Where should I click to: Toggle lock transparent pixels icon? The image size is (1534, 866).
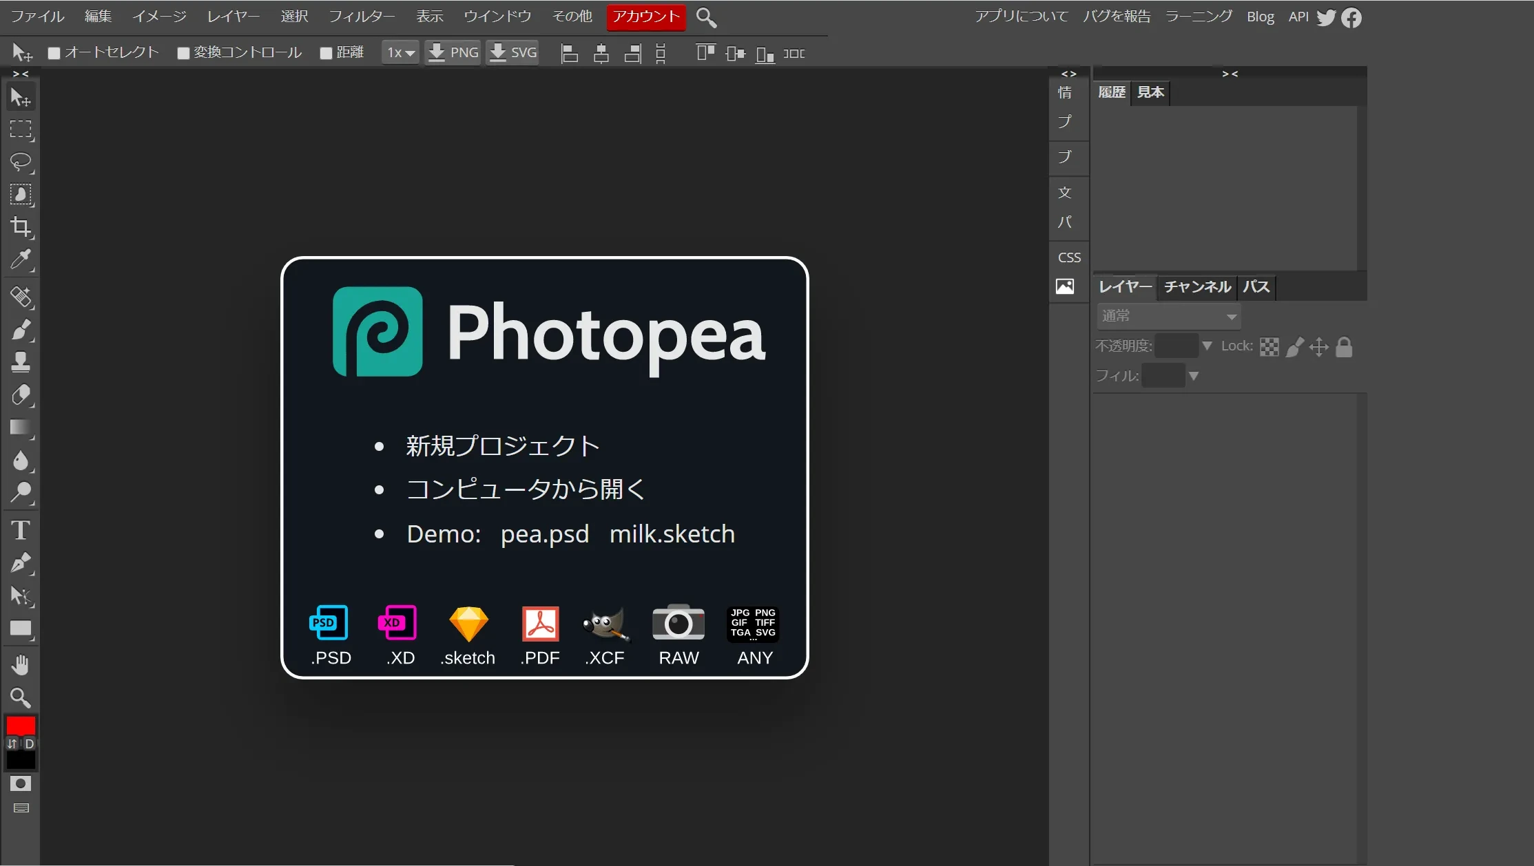pos(1269,347)
